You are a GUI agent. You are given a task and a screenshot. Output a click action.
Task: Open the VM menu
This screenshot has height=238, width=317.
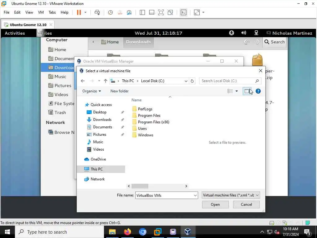tap(41, 12)
